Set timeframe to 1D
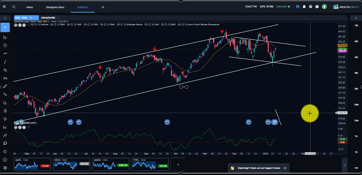The image size is (362, 175). coord(356,152)
